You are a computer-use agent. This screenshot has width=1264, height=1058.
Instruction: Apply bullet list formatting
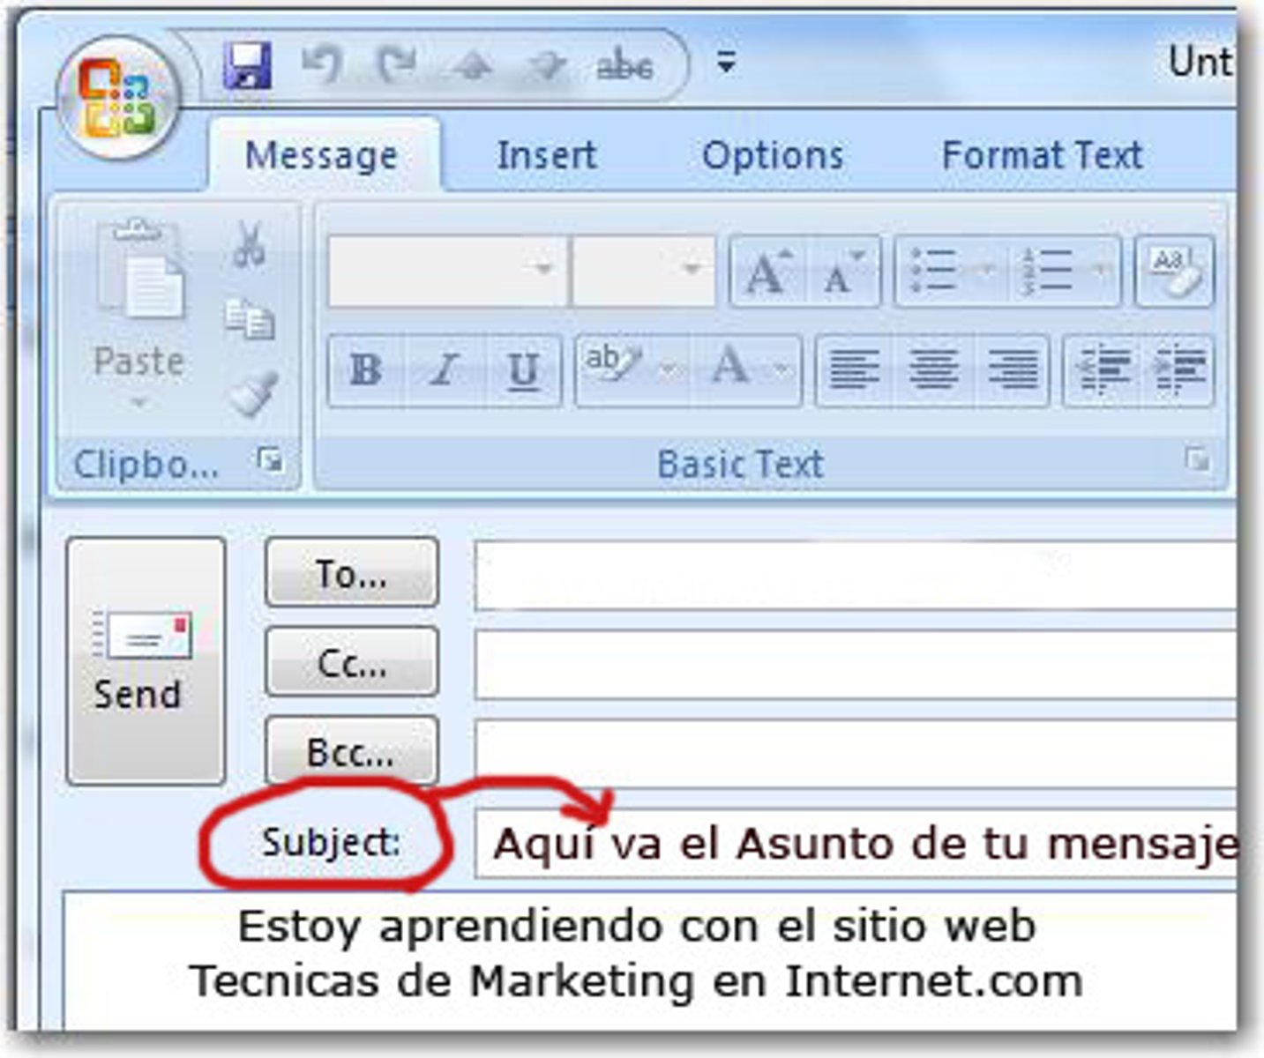[933, 271]
